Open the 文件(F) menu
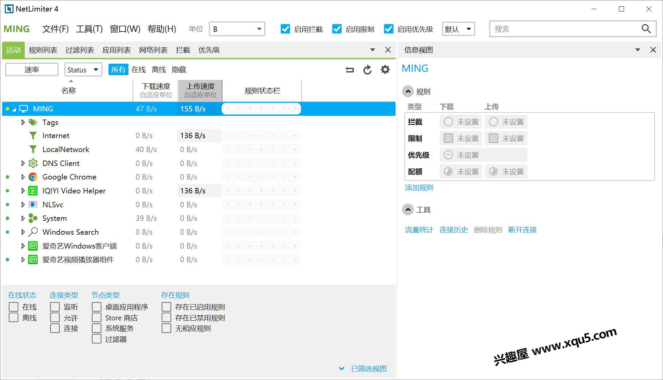The image size is (663, 380). pyautogui.click(x=55, y=29)
